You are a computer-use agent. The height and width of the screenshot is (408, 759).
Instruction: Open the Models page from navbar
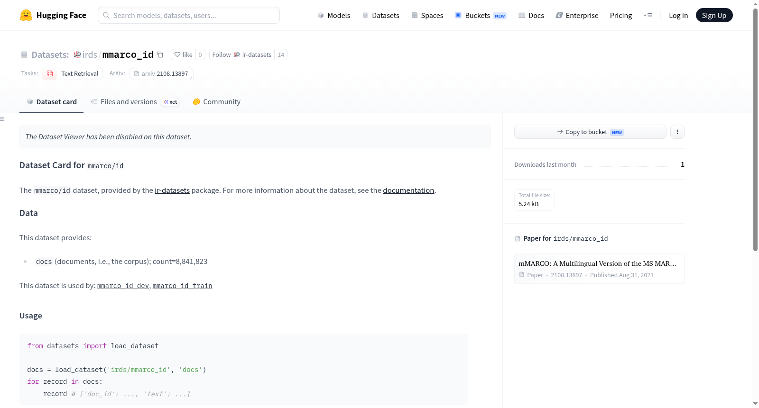[x=334, y=16]
